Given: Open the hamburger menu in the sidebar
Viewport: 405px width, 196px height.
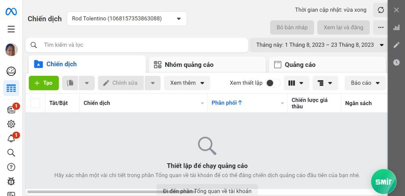Looking at the screenshot, I should coord(11,29).
